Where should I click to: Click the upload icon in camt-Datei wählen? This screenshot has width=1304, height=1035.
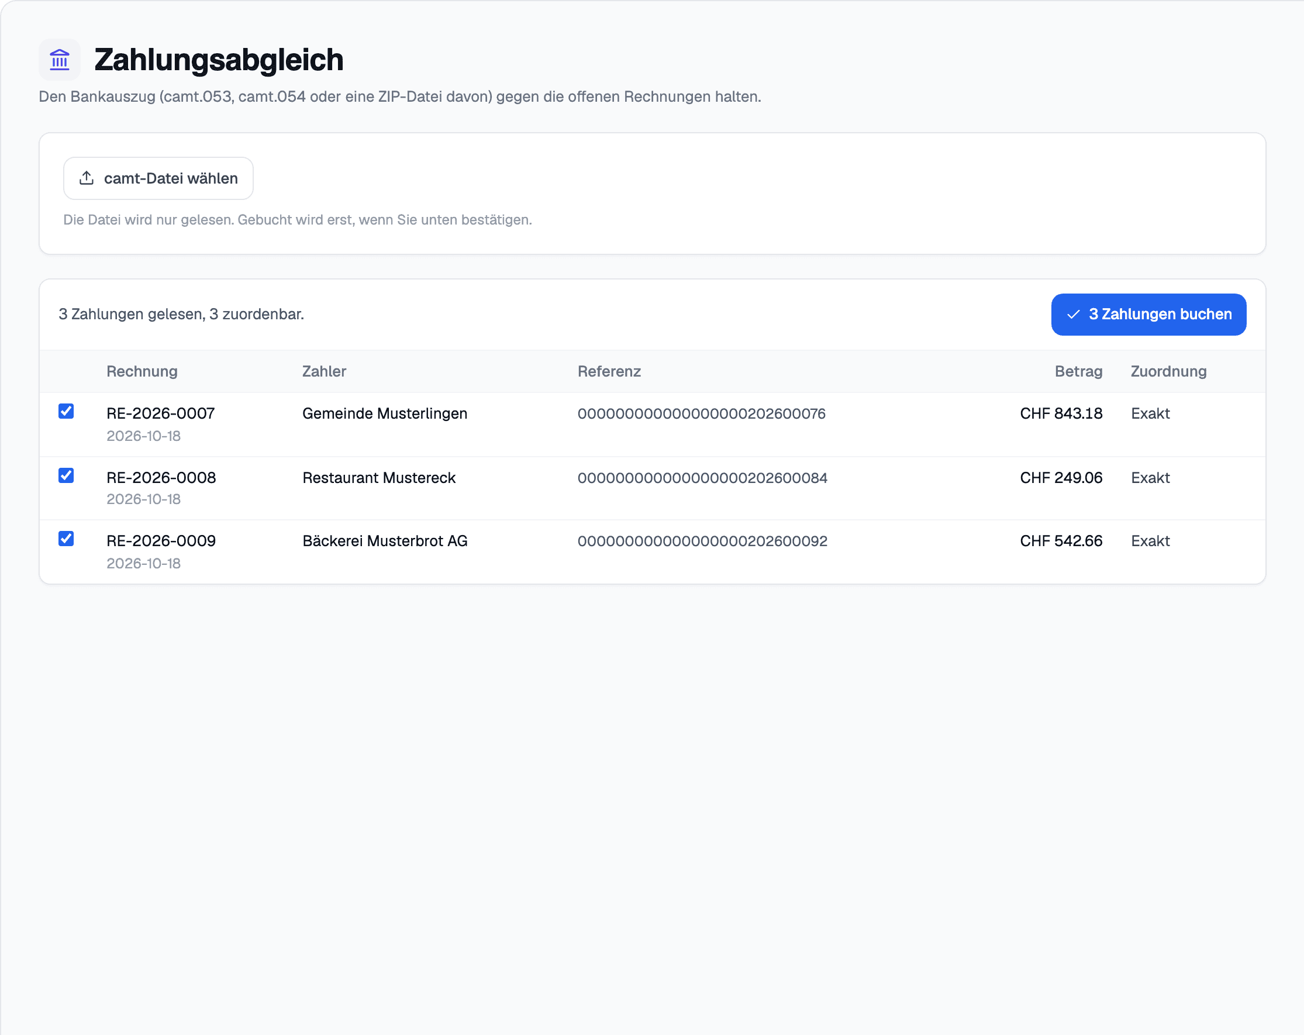[x=87, y=178]
